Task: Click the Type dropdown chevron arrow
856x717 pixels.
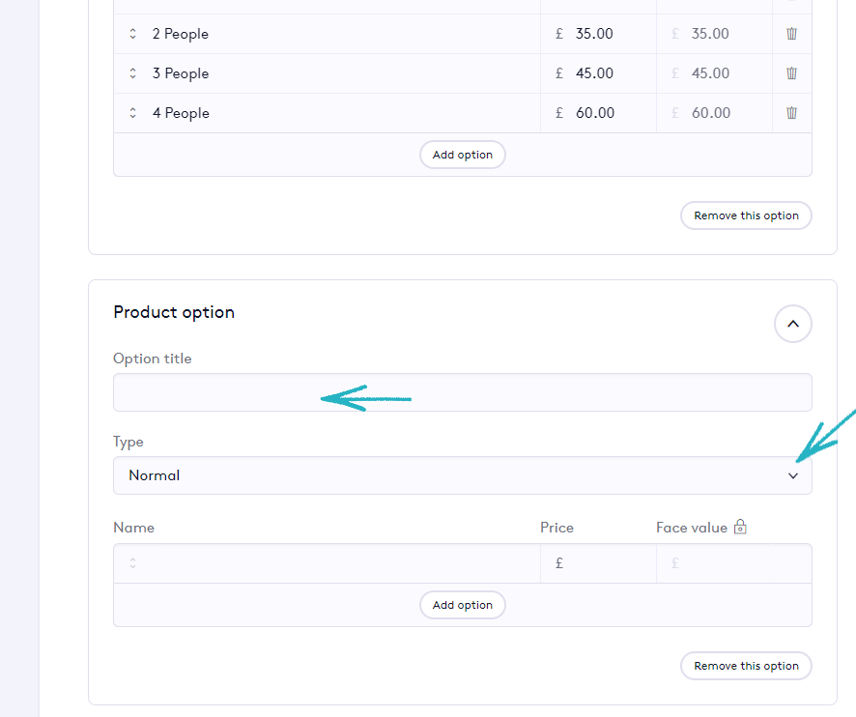Action: click(793, 475)
